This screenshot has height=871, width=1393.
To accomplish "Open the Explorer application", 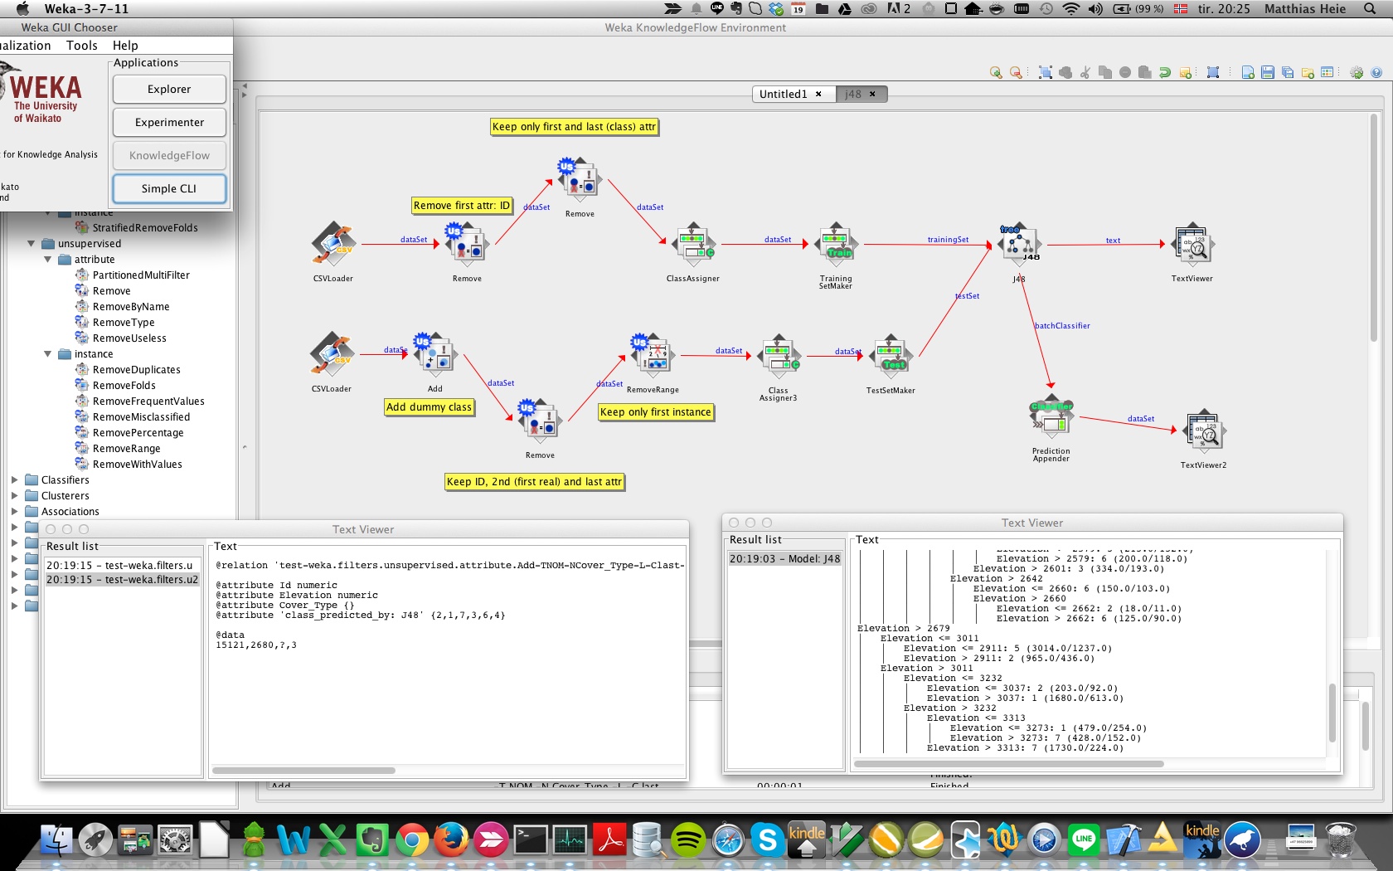I will pos(169,90).
